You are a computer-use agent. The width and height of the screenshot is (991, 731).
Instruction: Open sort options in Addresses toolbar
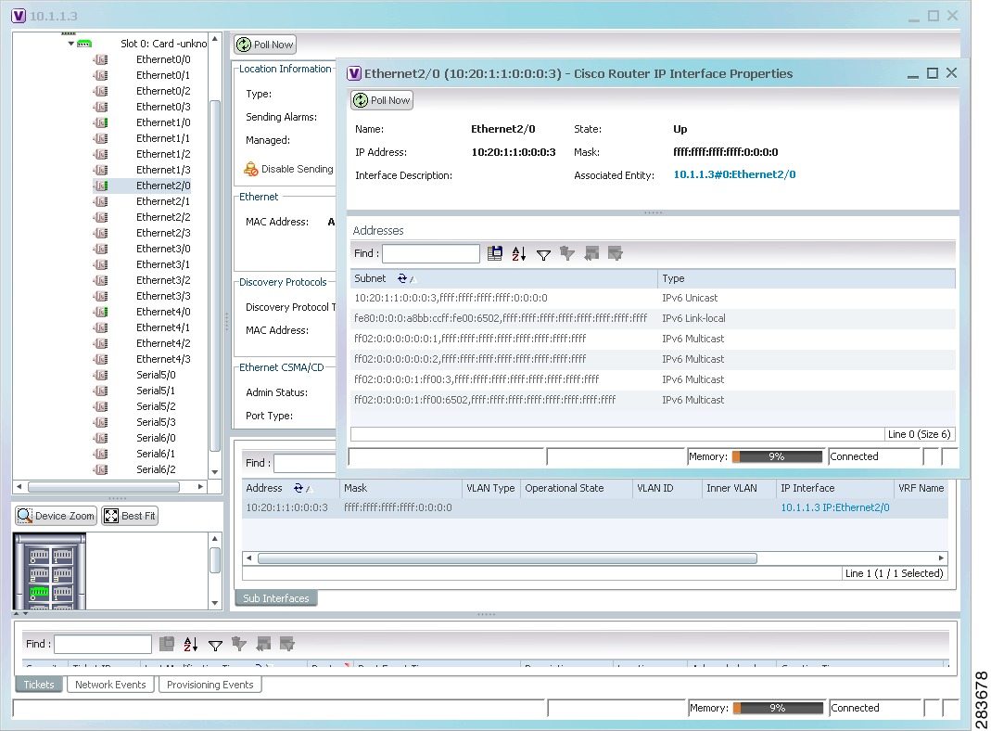pyautogui.click(x=519, y=253)
